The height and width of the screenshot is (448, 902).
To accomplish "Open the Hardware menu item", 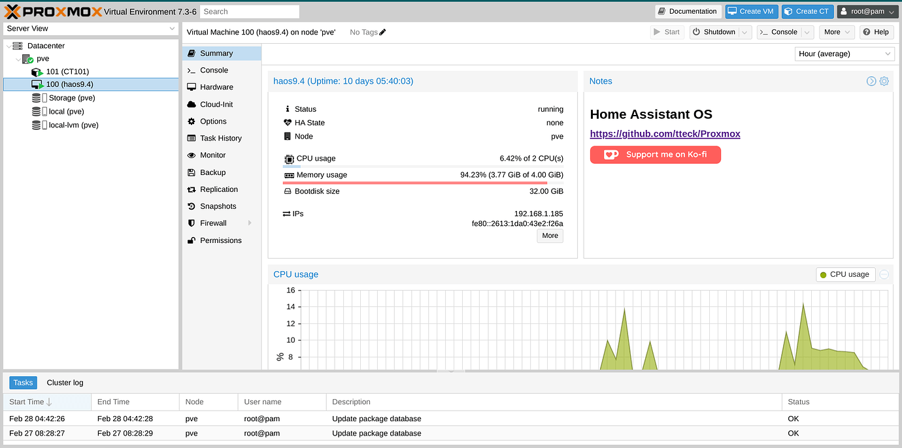I will [216, 87].
